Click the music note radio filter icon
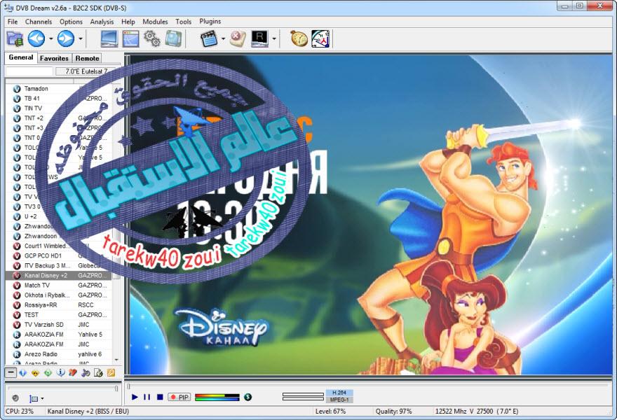This screenshot has height=420, width=617. pos(86,372)
